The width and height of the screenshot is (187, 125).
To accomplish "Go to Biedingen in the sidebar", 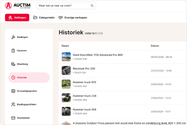I will 29,37.
